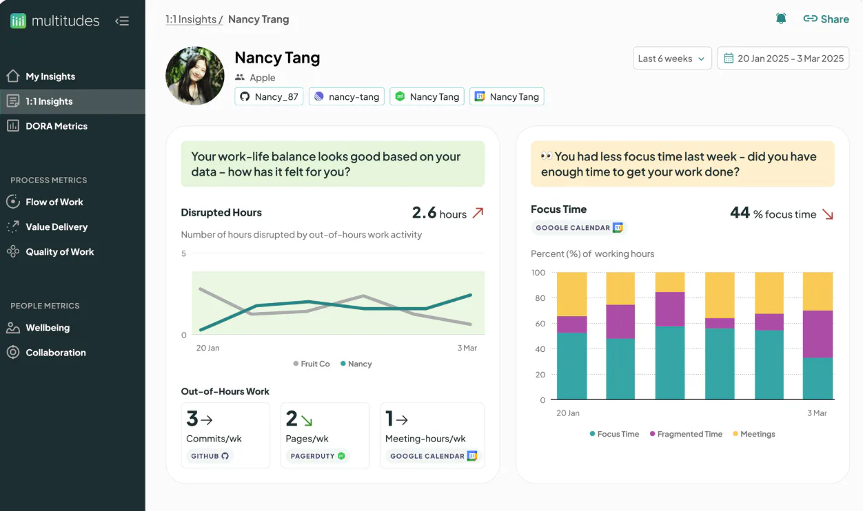863x511 pixels.
Task: Open GitHub account tag Nancy_87
Action: (269, 96)
